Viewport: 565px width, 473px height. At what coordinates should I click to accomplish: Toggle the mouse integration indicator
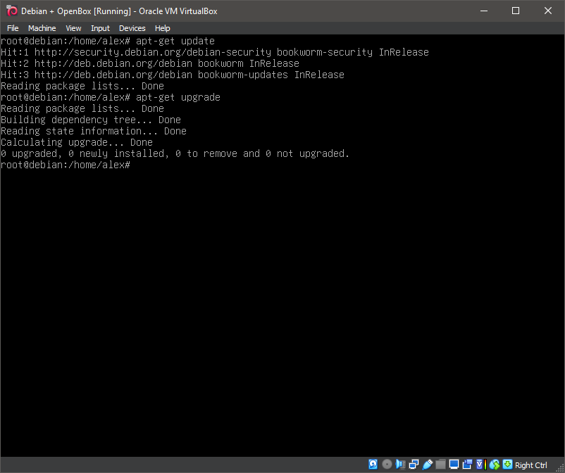(495, 465)
